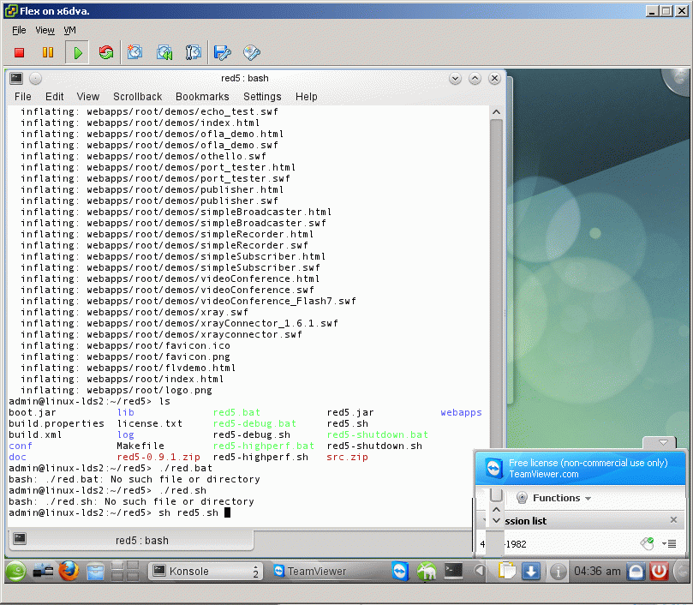
Task: Click the red power logout button
Action: tap(659, 572)
